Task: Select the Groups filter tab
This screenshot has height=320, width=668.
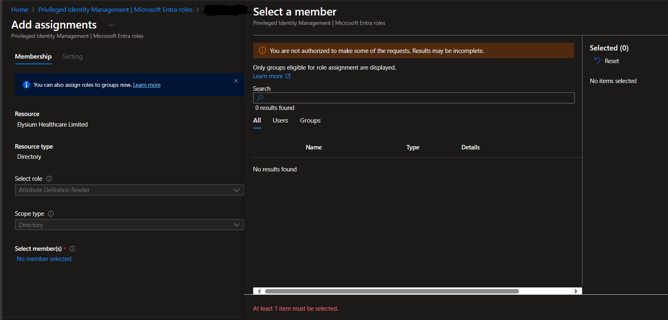Action: point(310,121)
